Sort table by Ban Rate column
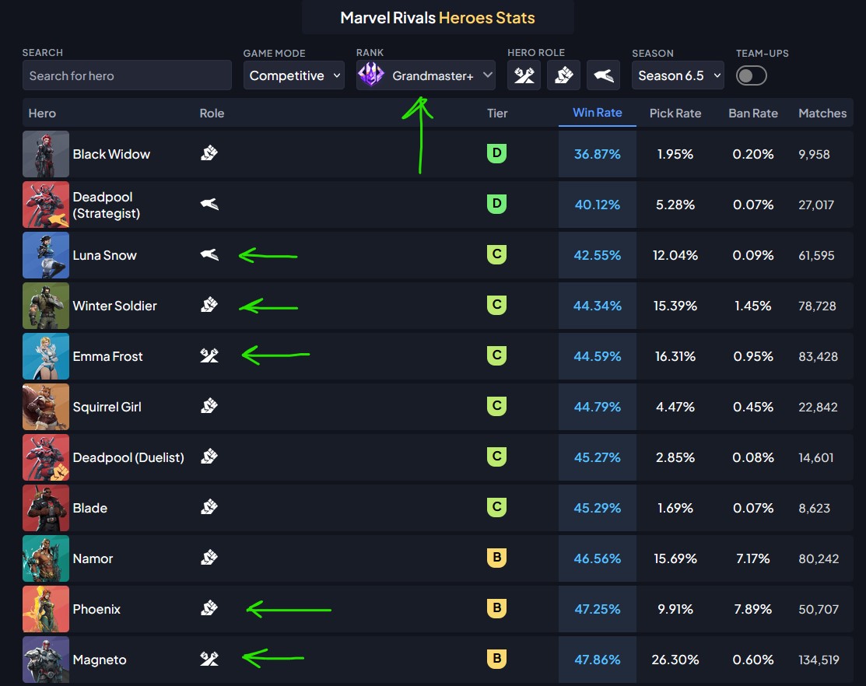Screen dimensions: 866x686 (x=752, y=113)
